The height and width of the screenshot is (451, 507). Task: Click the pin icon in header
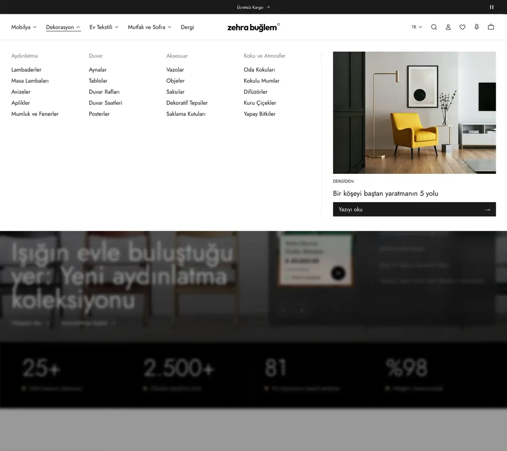click(476, 27)
